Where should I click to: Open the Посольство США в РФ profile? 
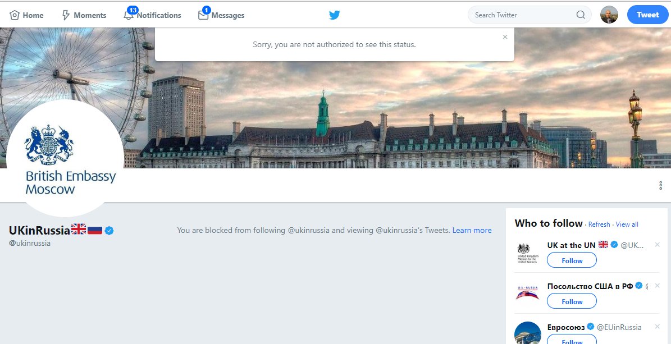click(x=590, y=286)
